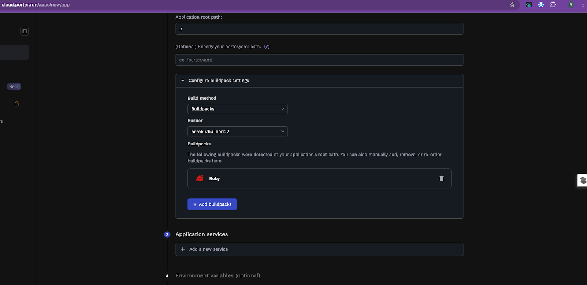The image size is (587, 285).
Task: Focus the porter.yaml path input field
Action: [x=320, y=60]
